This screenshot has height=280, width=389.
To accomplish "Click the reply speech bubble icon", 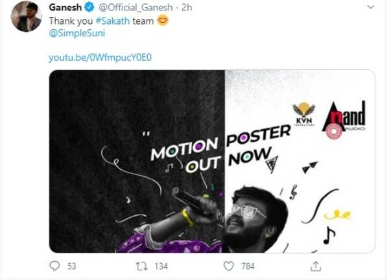I will 54,266.
